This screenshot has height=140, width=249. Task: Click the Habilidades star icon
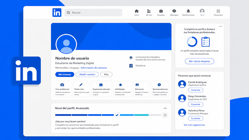point(120,85)
